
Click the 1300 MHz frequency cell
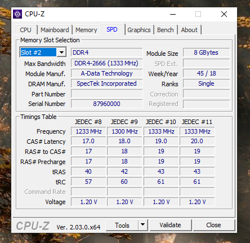pyautogui.click(x=124, y=131)
